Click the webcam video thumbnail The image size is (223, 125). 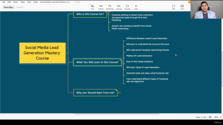click(207, 9)
